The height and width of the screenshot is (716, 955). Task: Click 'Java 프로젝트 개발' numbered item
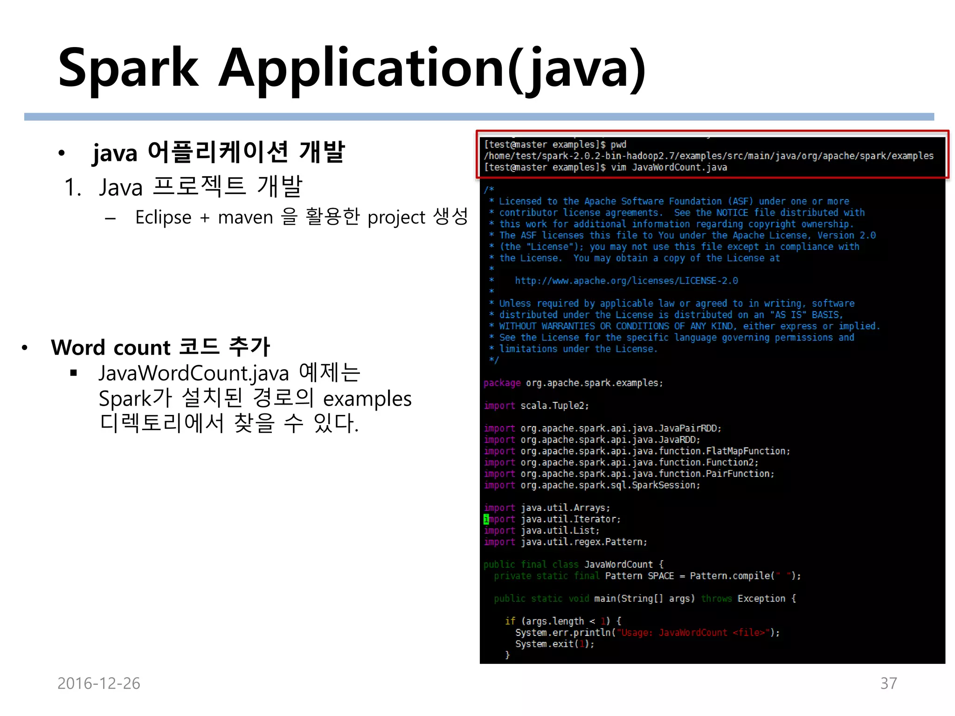[201, 187]
